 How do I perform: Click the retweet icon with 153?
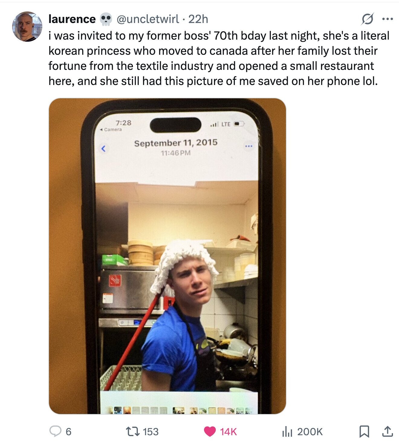click(133, 431)
